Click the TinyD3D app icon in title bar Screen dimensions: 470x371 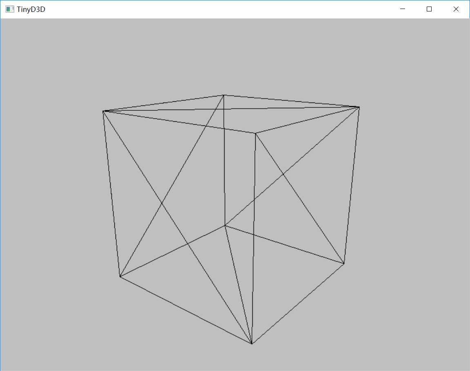(9, 9)
